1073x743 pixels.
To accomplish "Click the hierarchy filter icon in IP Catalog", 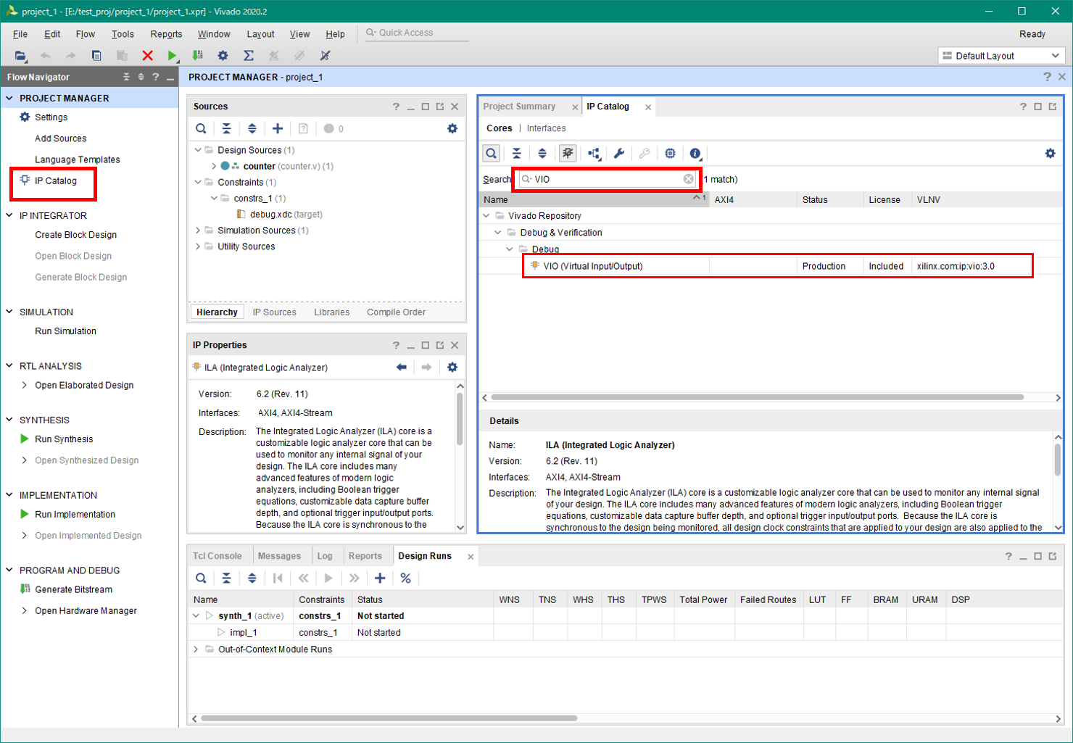I will click(594, 153).
